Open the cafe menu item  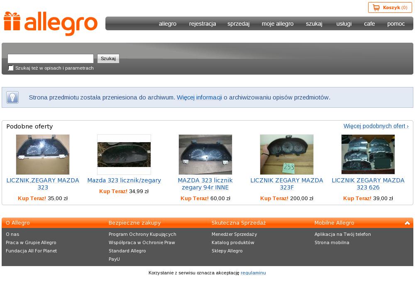point(369,24)
